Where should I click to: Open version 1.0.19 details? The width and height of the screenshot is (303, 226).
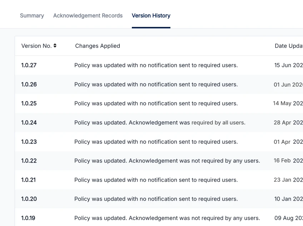[x=29, y=218]
